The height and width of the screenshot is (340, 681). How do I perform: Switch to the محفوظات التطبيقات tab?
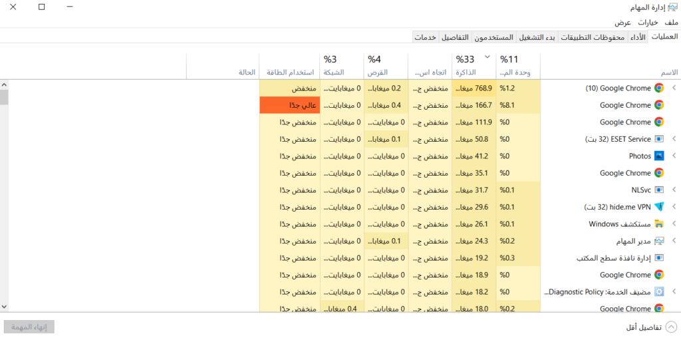[593, 37]
